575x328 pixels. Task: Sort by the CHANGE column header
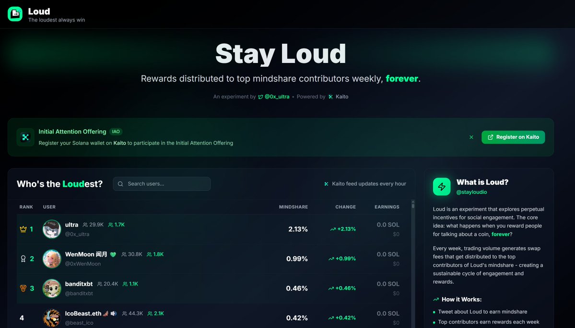pos(345,207)
